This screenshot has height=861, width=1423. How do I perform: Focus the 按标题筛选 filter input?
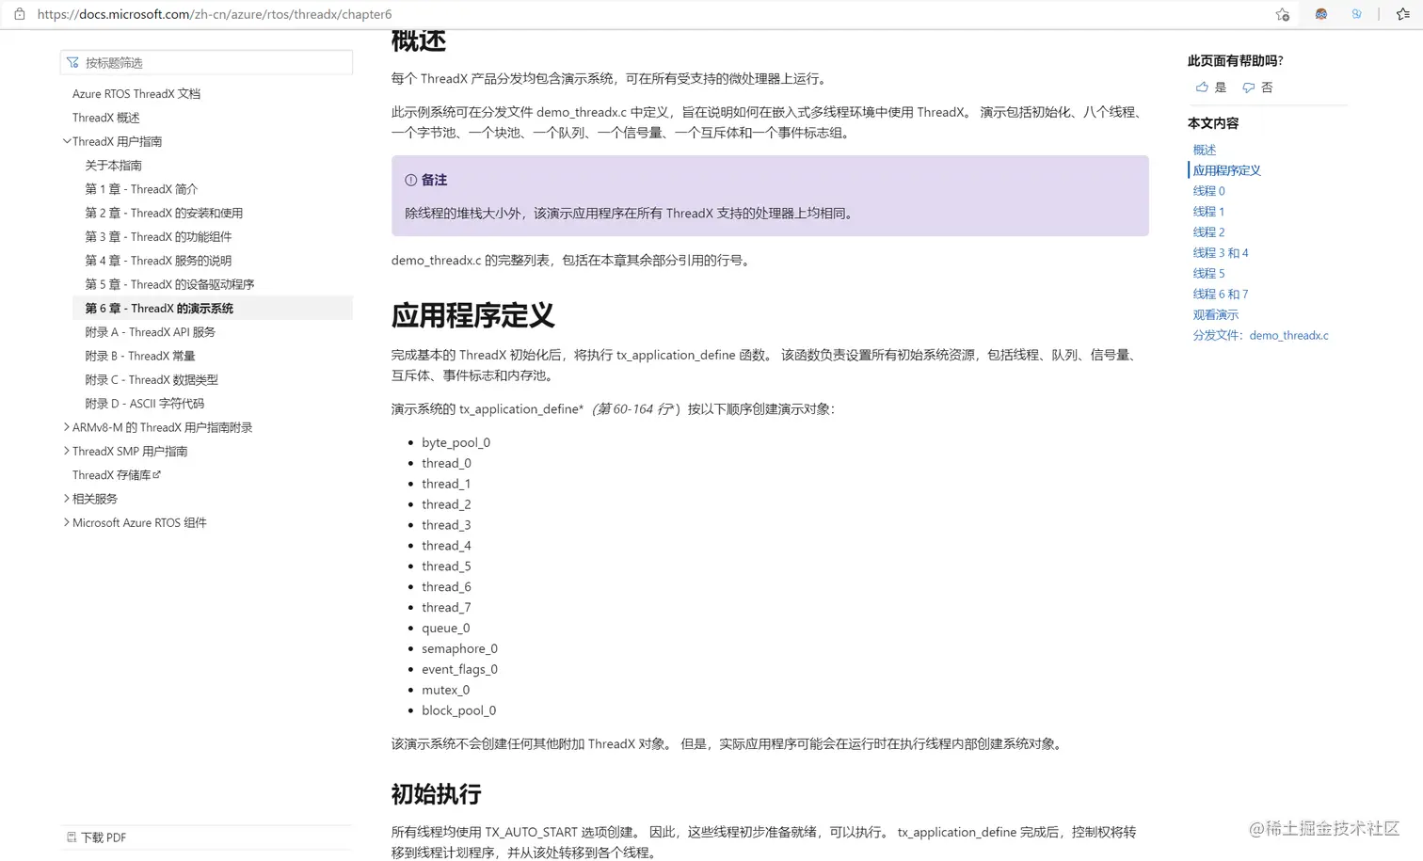[207, 62]
